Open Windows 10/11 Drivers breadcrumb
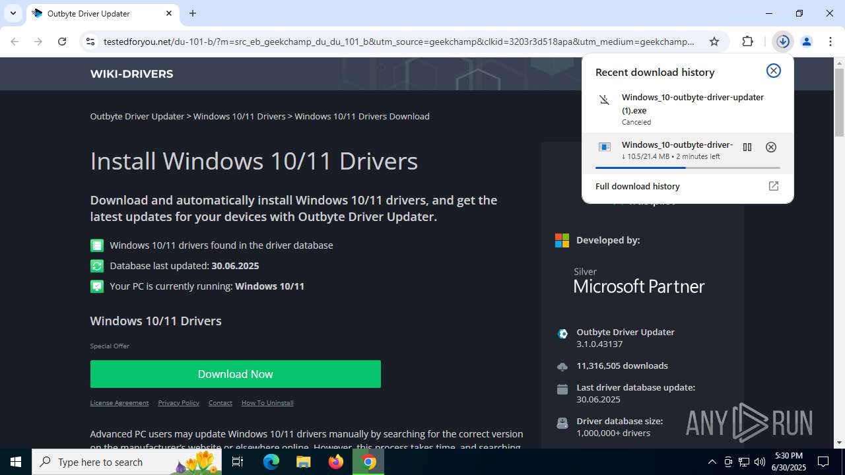This screenshot has height=475, width=845. click(x=239, y=116)
